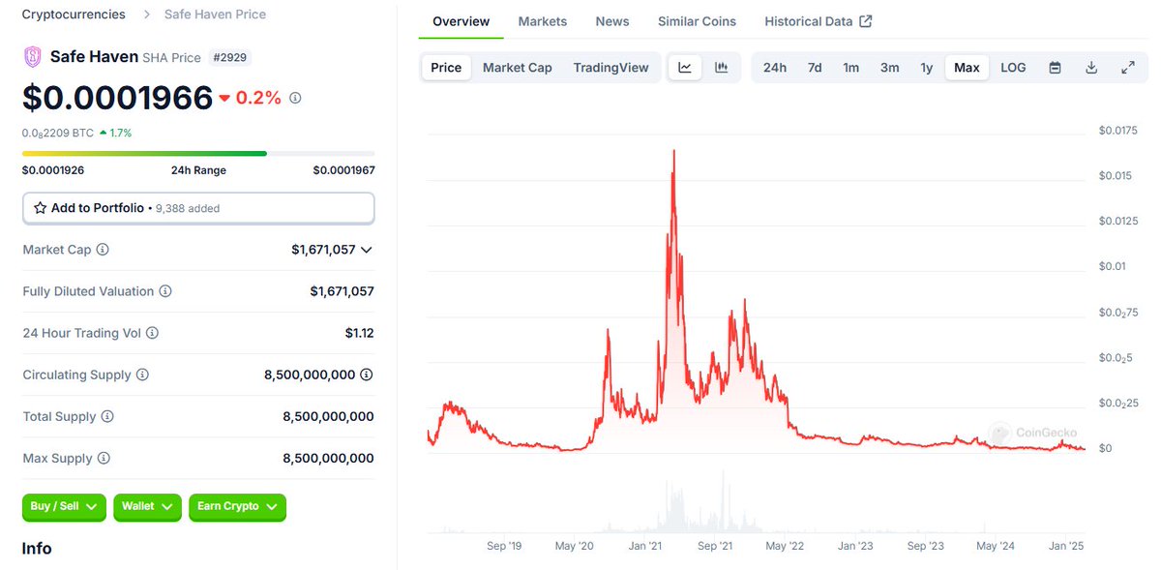This screenshot has width=1161, height=570.
Task: Click the 24h low $0.0001926 value
Action: 53,170
